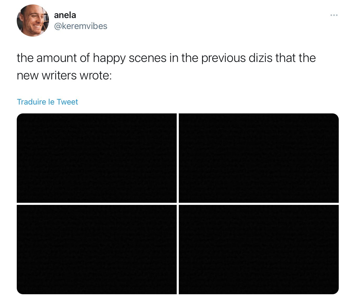Open the @keremvibes handle profile
This screenshot has width=350, height=306.
point(81,26)
